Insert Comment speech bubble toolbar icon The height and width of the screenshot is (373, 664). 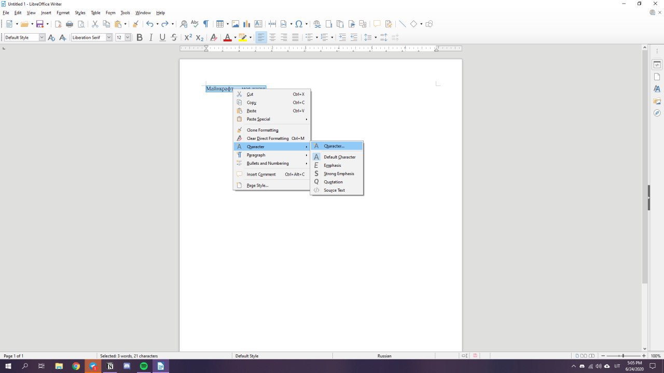pyautogui.click(x=377, y=24)
